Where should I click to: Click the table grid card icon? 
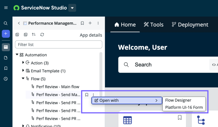coord(127,120)
